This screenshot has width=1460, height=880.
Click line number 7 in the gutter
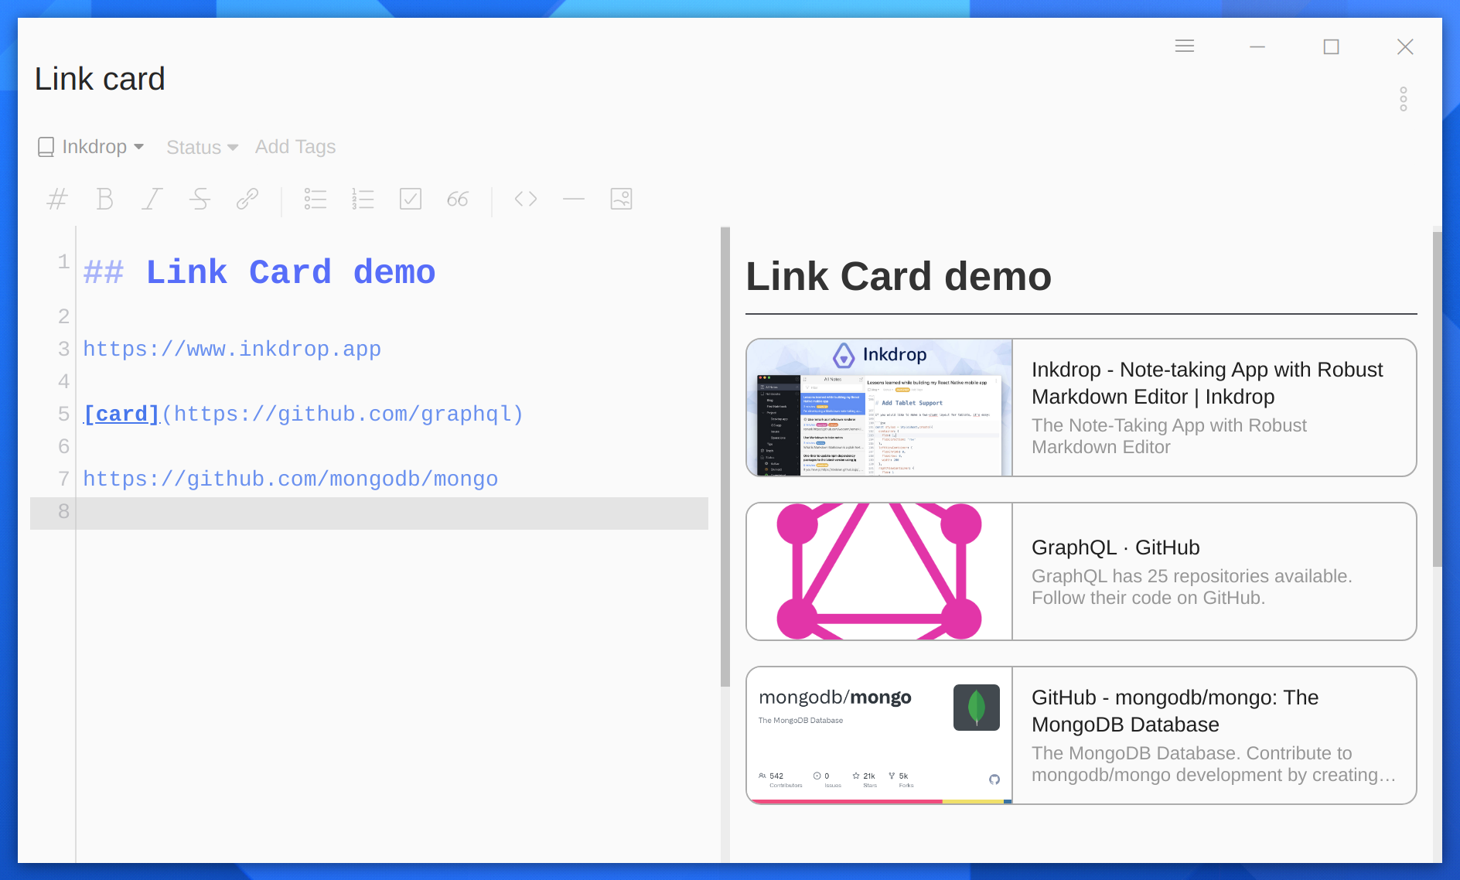click(63, 479)
